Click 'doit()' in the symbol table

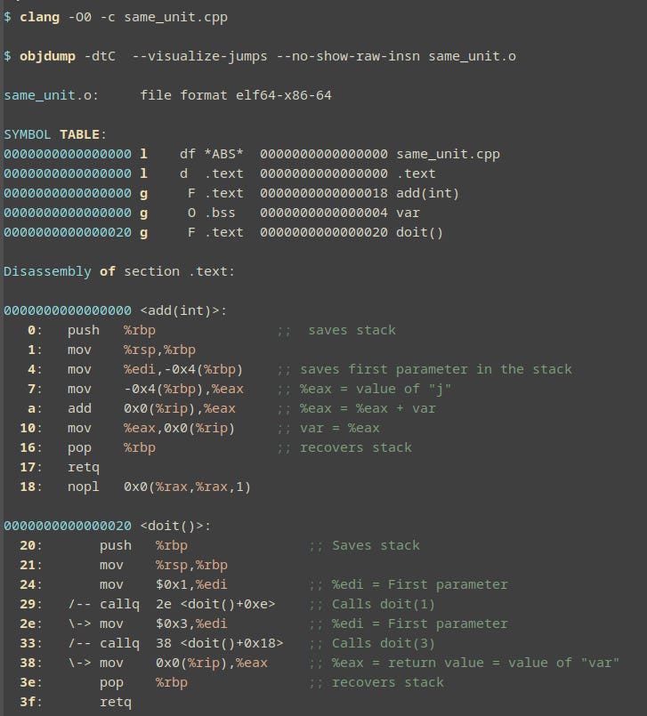(419, 232)
